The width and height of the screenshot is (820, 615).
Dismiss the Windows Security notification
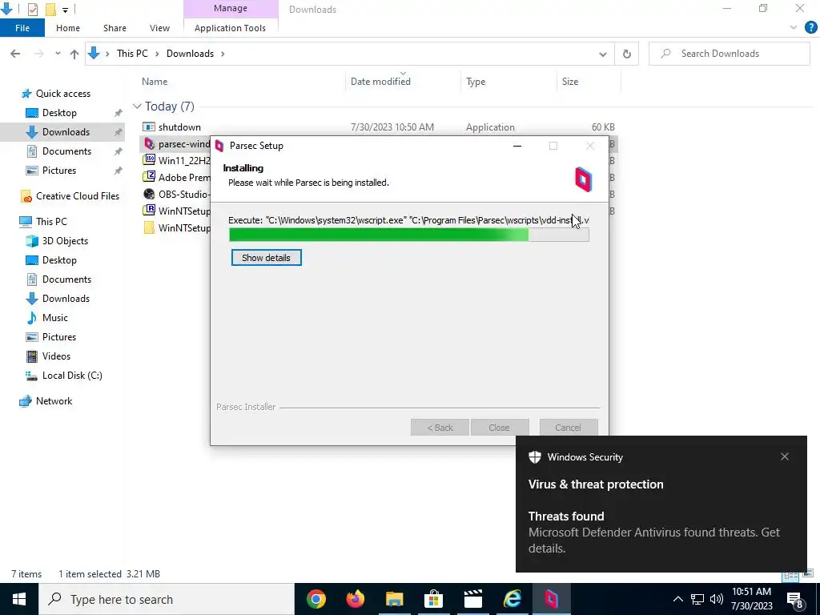[785, 456]
